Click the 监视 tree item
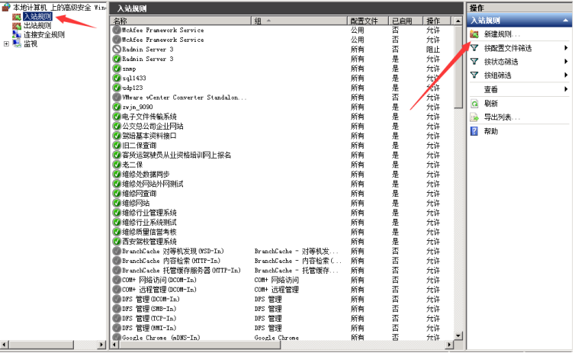Screen dimensions: 575x353 [x=31, y=44]
